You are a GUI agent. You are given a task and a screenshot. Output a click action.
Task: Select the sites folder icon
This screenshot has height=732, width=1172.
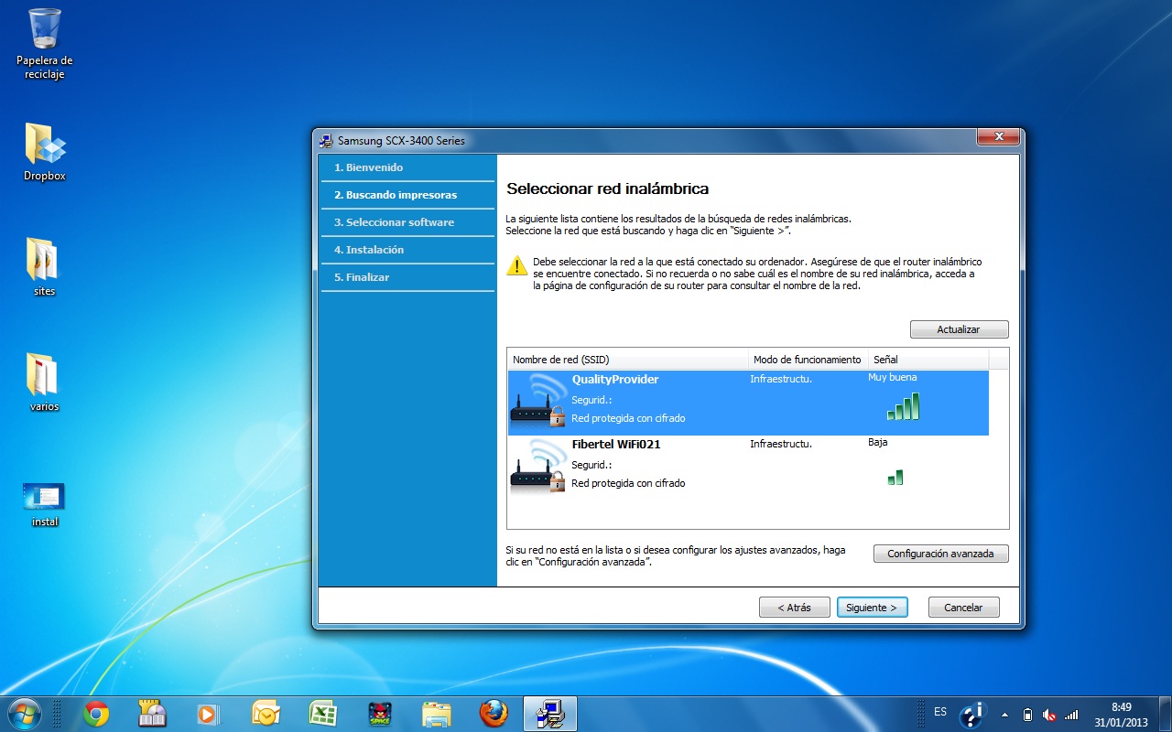[x=44, y=267]
